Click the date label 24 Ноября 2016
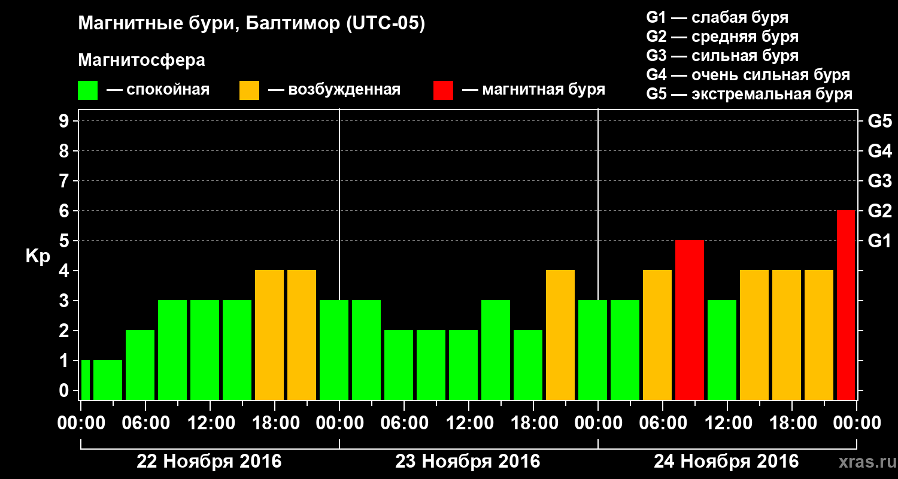This screenshot has height=479, width=898. pos(726,462)
